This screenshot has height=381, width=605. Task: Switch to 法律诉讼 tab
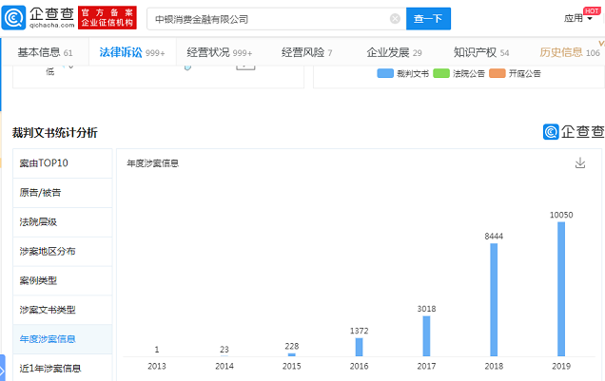(x=132, y=52)
